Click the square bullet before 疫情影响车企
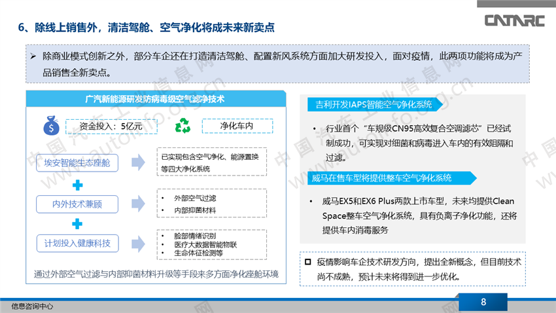The width and height of the screenshot is (556, 313). [x=308, y=263]
